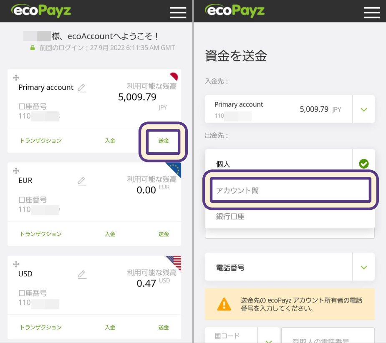This screenshot has height=343, width=386.
Task: Select 銀行口座 option in destination list
Action: [230, 217]
